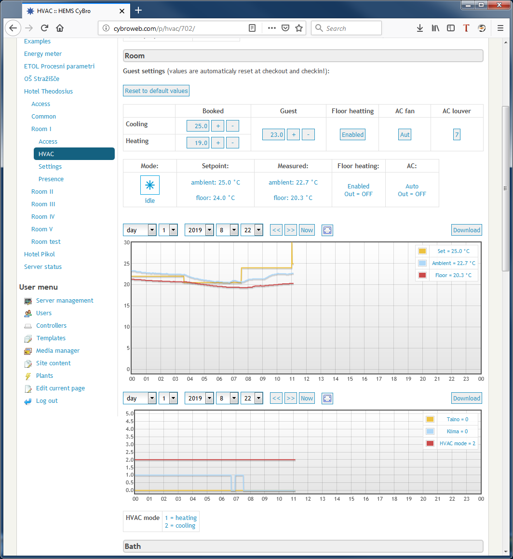
Task: Click Firefox home icon
Action: [x=59, y=28]
